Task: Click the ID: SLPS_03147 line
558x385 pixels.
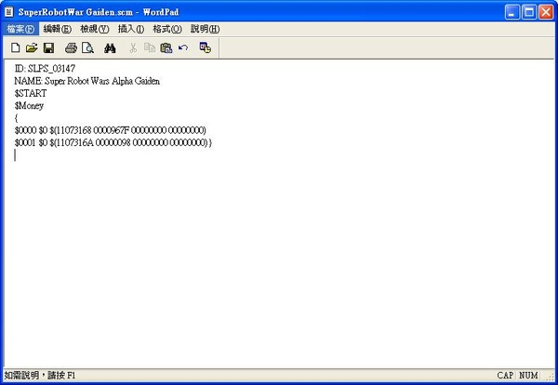Action: [45, 68]
